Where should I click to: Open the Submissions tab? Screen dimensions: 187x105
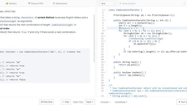tap(60, 3)
